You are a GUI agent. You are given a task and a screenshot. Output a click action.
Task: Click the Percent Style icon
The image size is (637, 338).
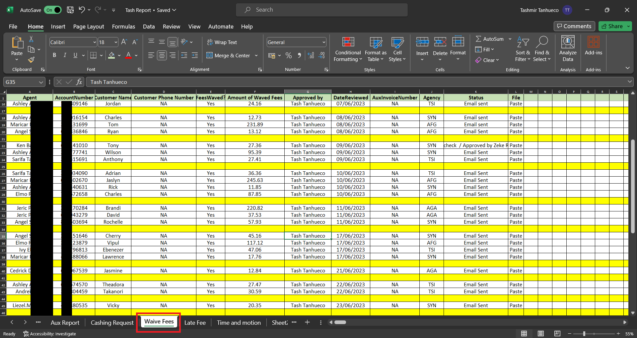click(289, 55)
